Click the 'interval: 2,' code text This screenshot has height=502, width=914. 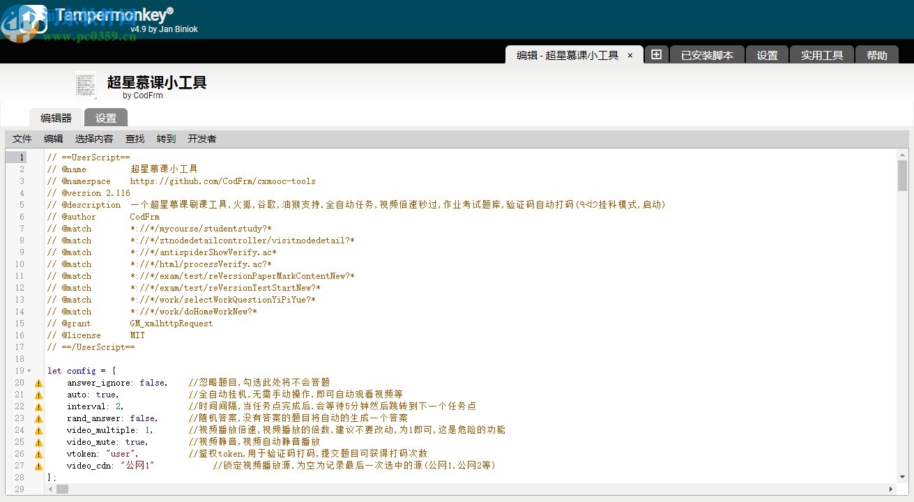coord(96,406)
